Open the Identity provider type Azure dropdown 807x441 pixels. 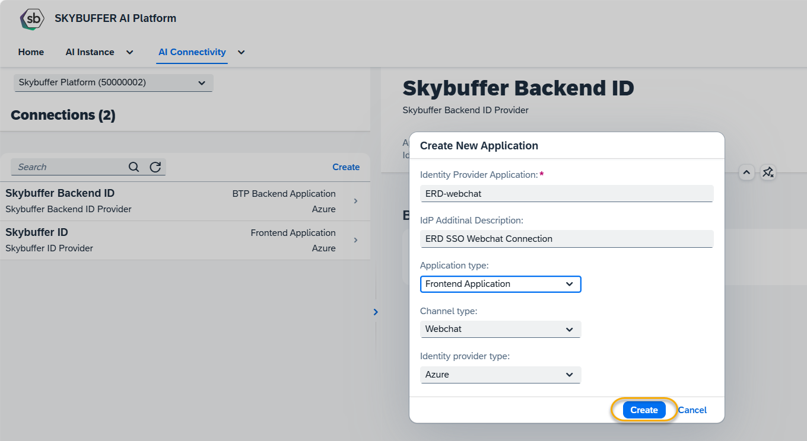(x=500, y=375)
